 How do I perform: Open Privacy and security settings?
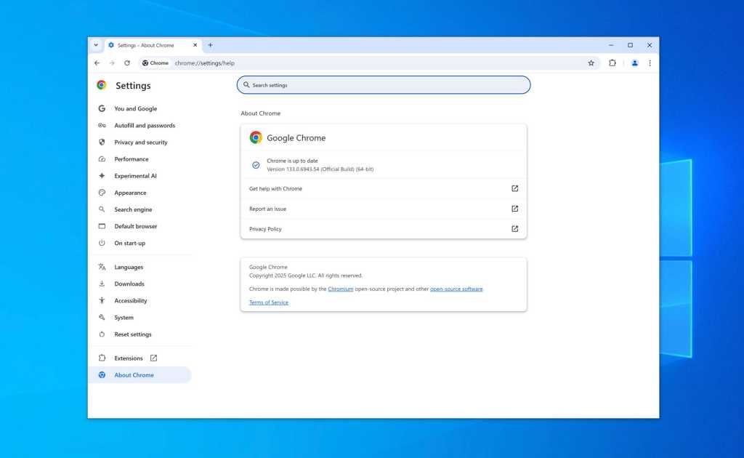coord(141,142)
